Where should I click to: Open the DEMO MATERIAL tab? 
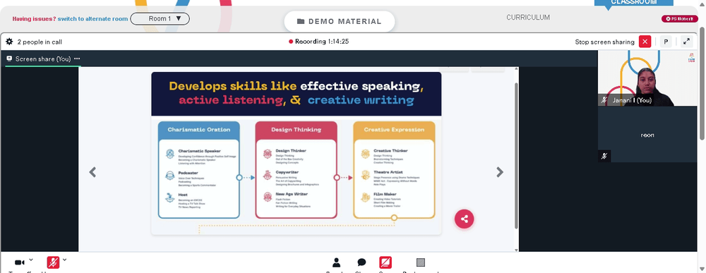[340, 22]
